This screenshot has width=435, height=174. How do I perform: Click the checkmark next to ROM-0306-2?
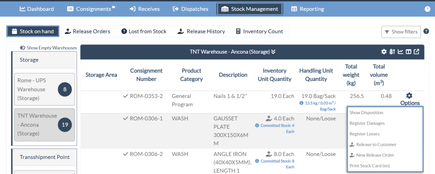125,154
